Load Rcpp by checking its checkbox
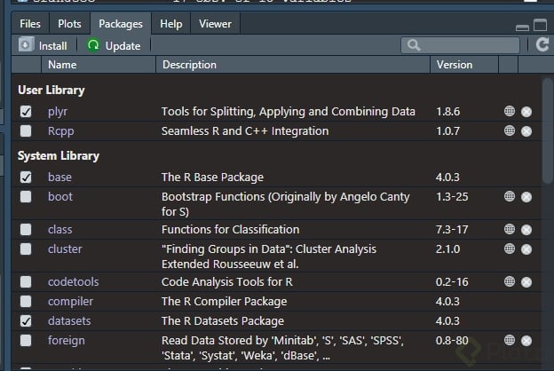The width and height of the screenshot is (554, 371). (x=26, y=131)
